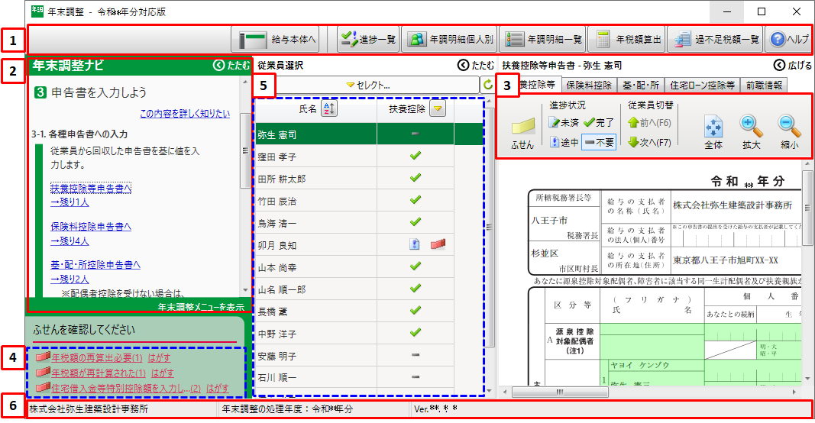Open 過不足税額一覧 list
The image size is (815, 423).
[x=715, y=40]
